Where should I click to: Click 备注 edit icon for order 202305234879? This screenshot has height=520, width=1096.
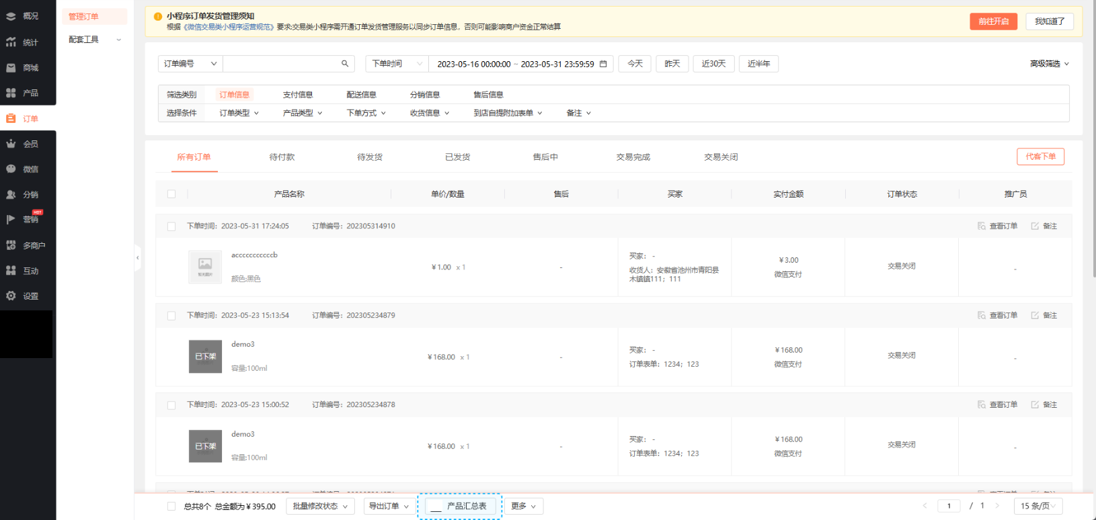click(1035, 315)
